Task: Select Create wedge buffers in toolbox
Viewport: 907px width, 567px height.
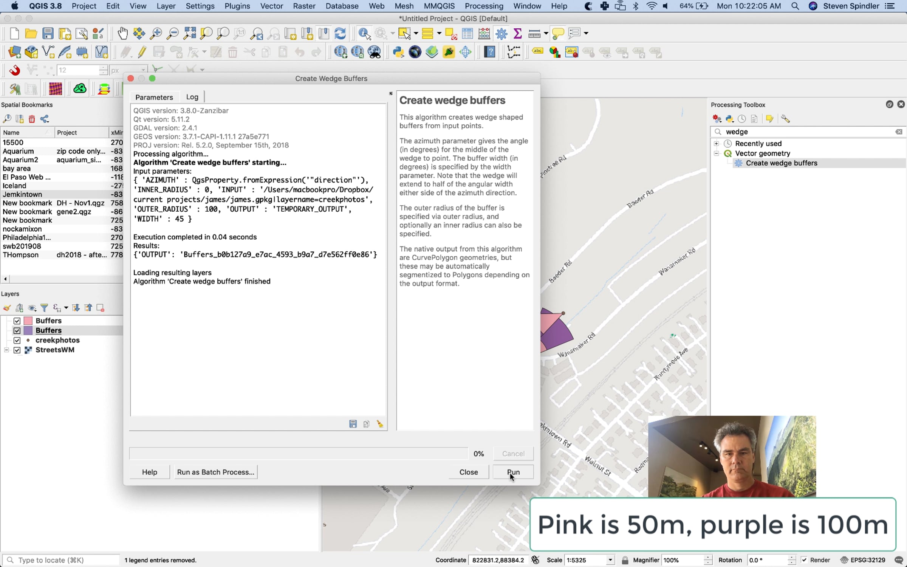Action: tap(782, 163)
